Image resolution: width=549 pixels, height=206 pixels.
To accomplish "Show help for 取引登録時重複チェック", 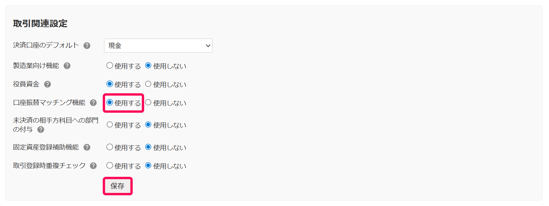I will pyautogui.click(x=93, y=166).
